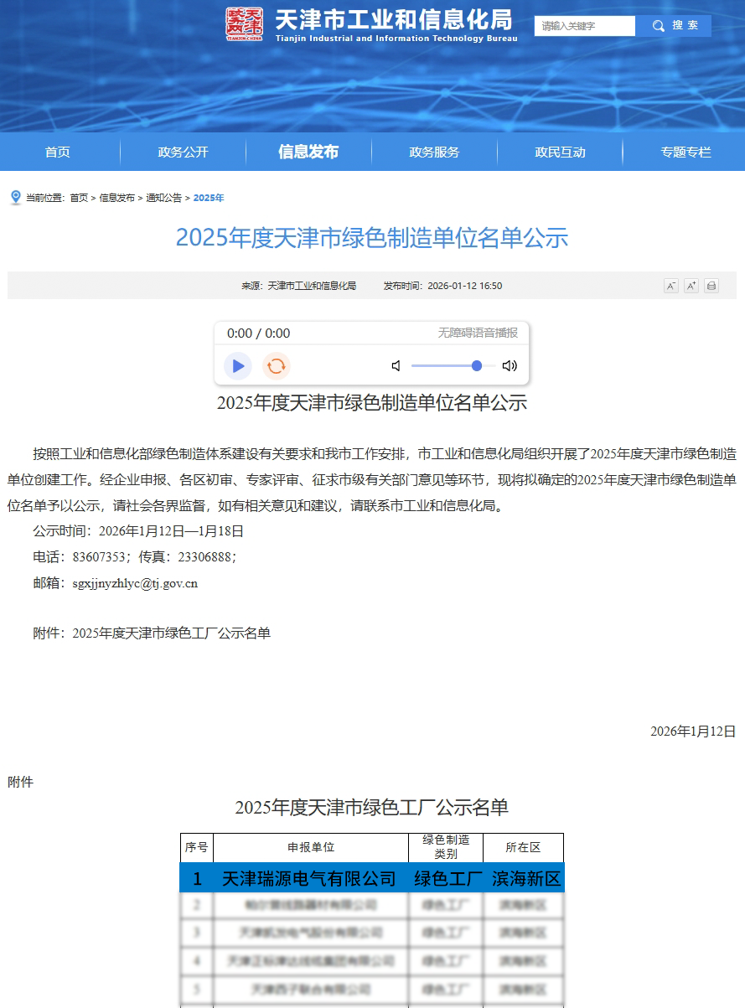This screenshot has width=745, height=1008.
Task: Click the 2025年 breadcrumb link
Action: point(209,199)
